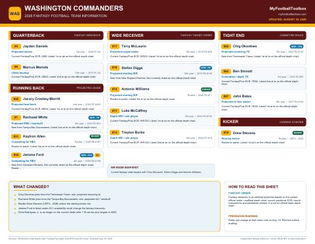Screen dimensions: 315x244
Task: Click the green ROOKIE badge on Drew Stevens' card
Action: [x=298, y=133]
